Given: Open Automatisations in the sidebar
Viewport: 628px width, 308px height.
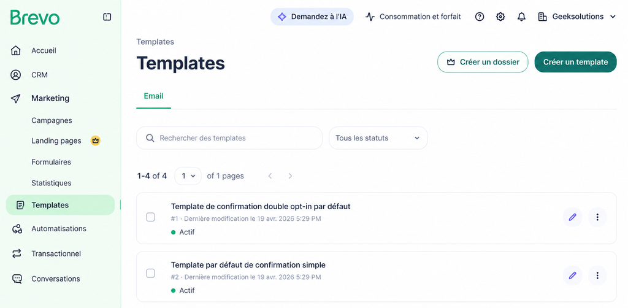Looking at the screenshot, I should pos(59,229).
